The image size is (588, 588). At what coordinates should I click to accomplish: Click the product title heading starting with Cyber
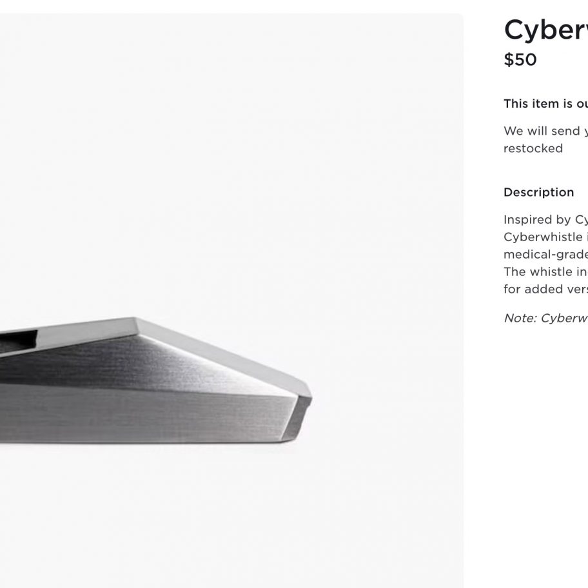click(x=545, y=31)
